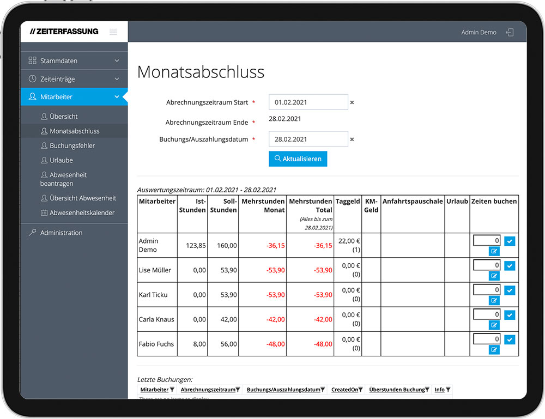Image resolution: width=545 pixels, height=419 pixels.
Task: Open filter for CreatedOn column
Action: (361, 390)
